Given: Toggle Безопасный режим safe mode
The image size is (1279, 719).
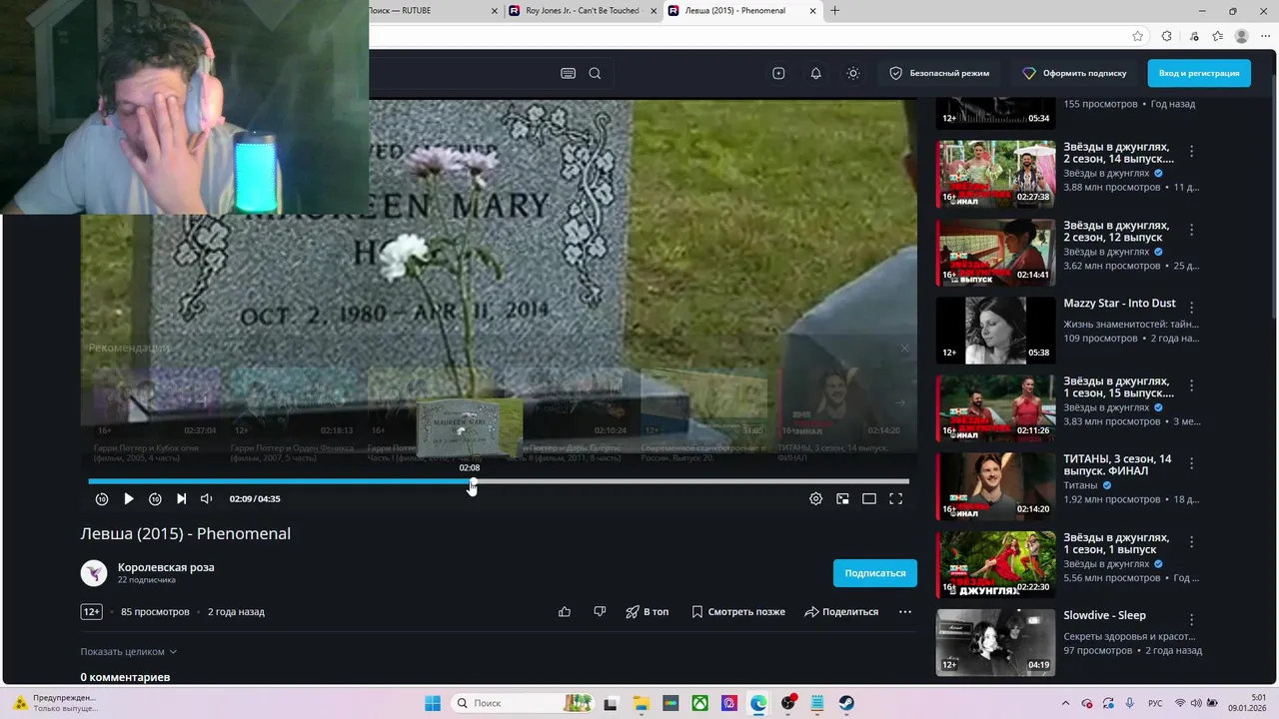Looking at the screenshot, I should [939, 73].
